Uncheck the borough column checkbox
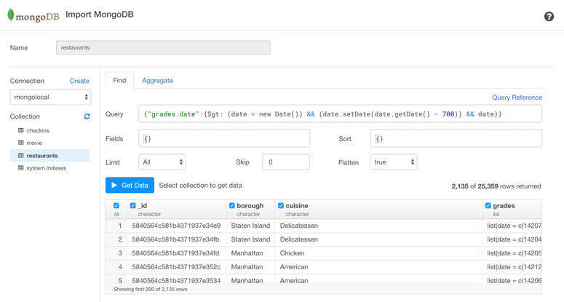The height and width of the screenshot is (302, 564). 232,206
